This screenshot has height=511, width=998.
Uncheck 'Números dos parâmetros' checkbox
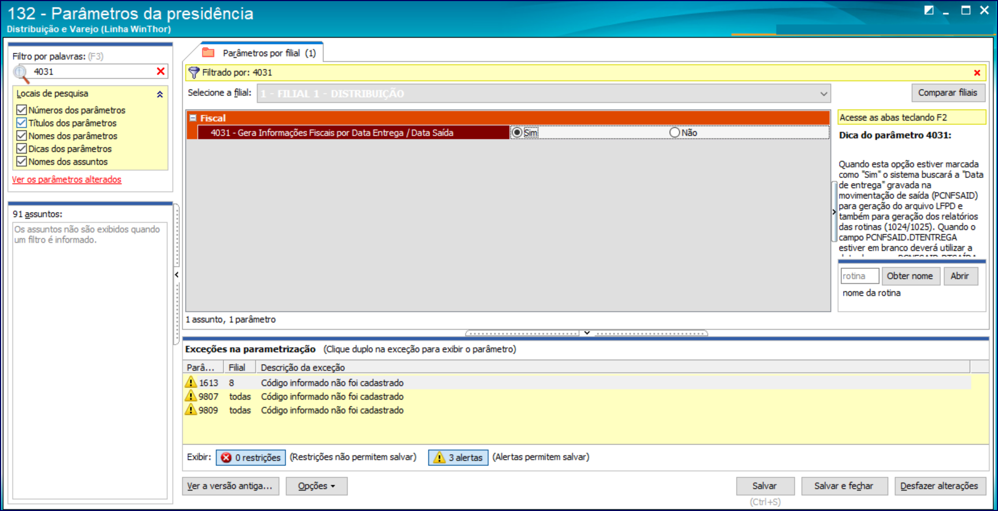[22, 110]
